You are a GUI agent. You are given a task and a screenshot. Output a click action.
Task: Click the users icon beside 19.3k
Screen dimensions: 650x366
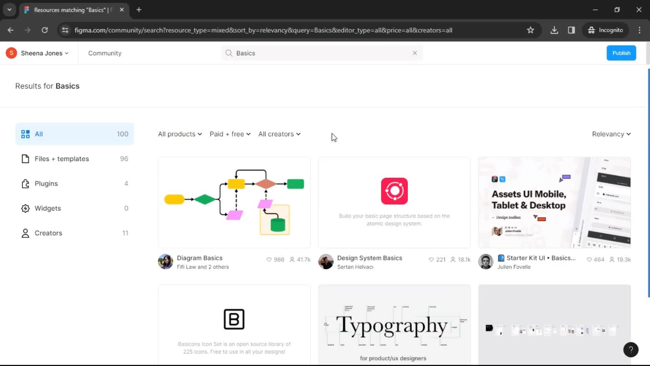(x=612, y=260)
